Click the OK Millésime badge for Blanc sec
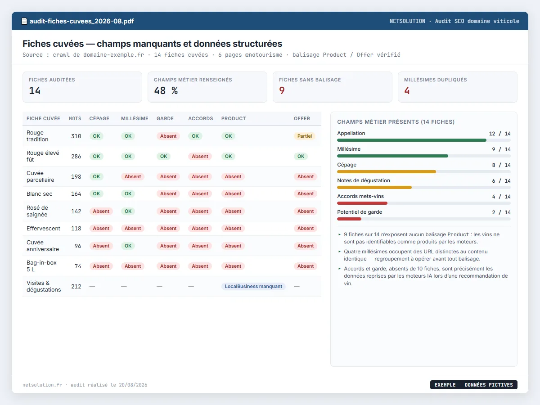 point(128,193)
